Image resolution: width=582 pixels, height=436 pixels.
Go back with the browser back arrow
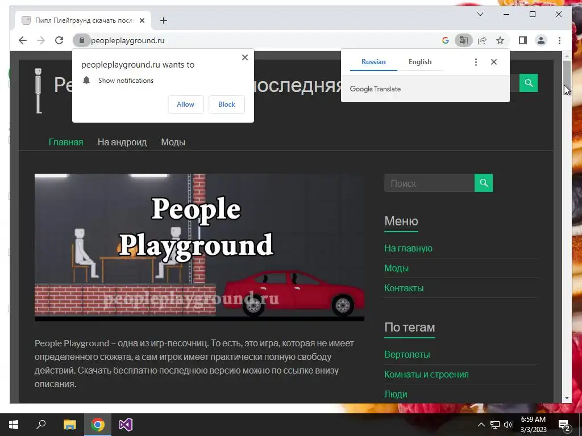(23, 40)
